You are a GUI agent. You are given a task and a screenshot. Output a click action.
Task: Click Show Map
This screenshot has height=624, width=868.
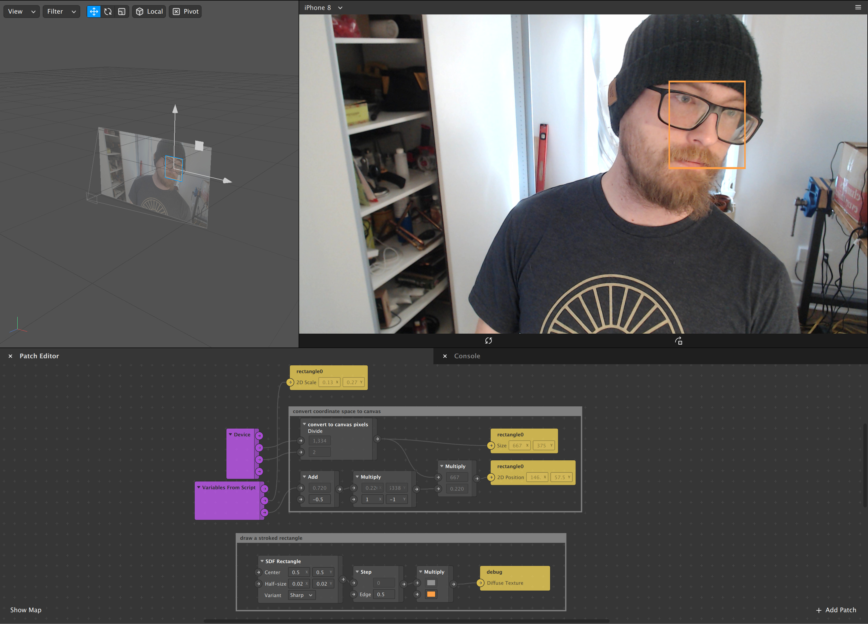click(26, 610)
